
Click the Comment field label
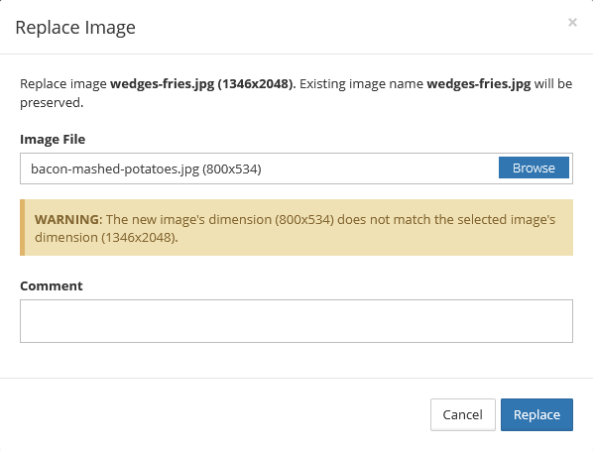tap(51, 285)
